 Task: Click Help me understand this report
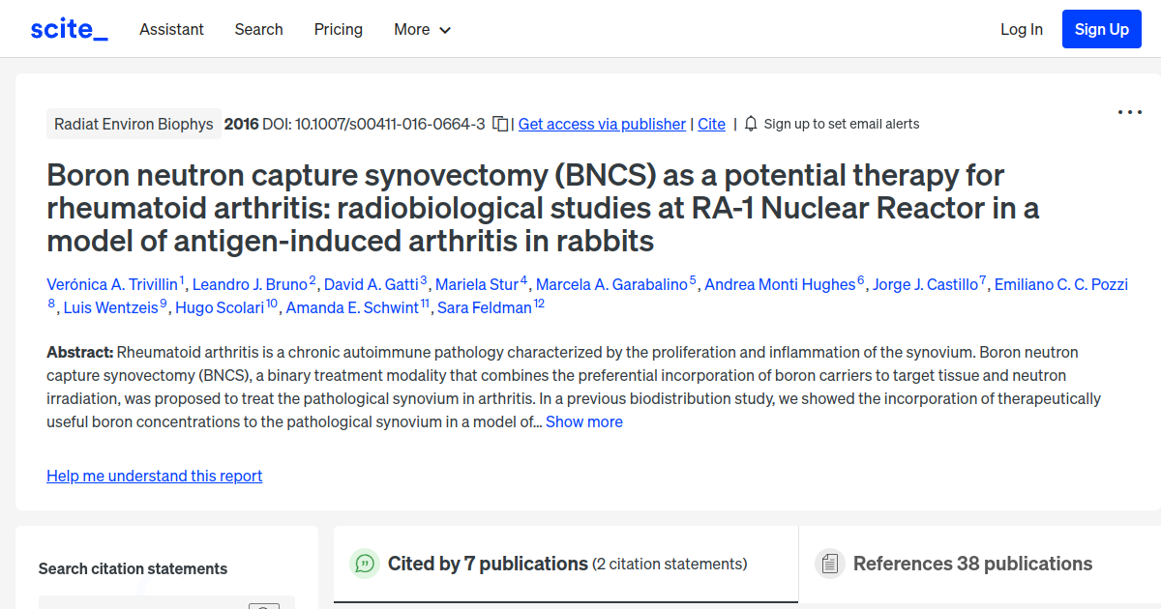tap(155, 476)
